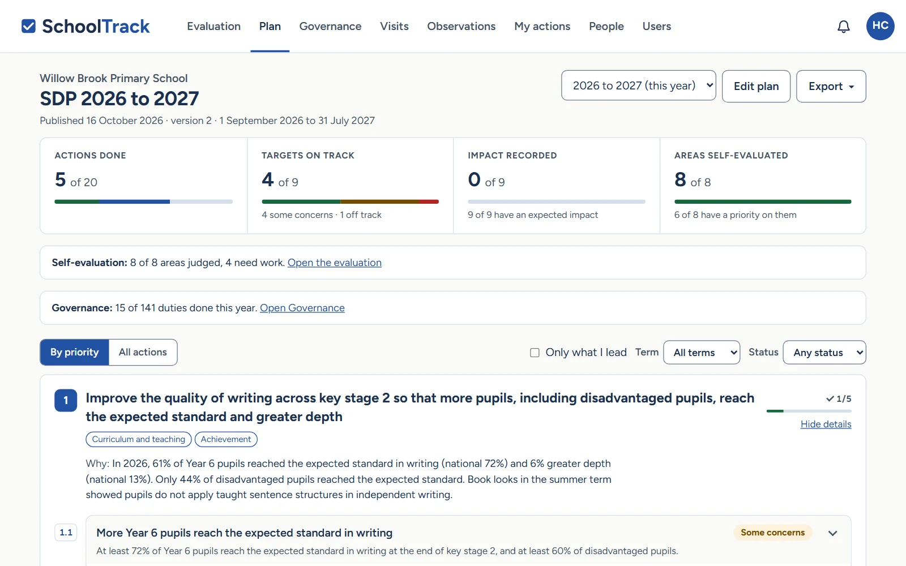Screen dimensions: 906x566
Task: Open the Visits tab
Action: pos(394,26)
